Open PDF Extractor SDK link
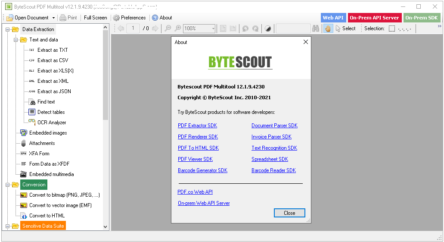 (197, 126)
